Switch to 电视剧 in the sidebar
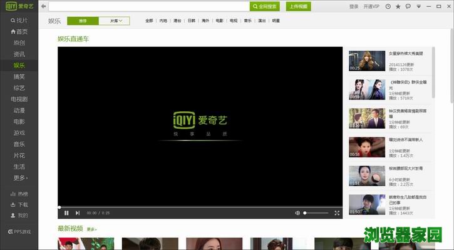The image size is (454, 250). click(x=19, y=99)
